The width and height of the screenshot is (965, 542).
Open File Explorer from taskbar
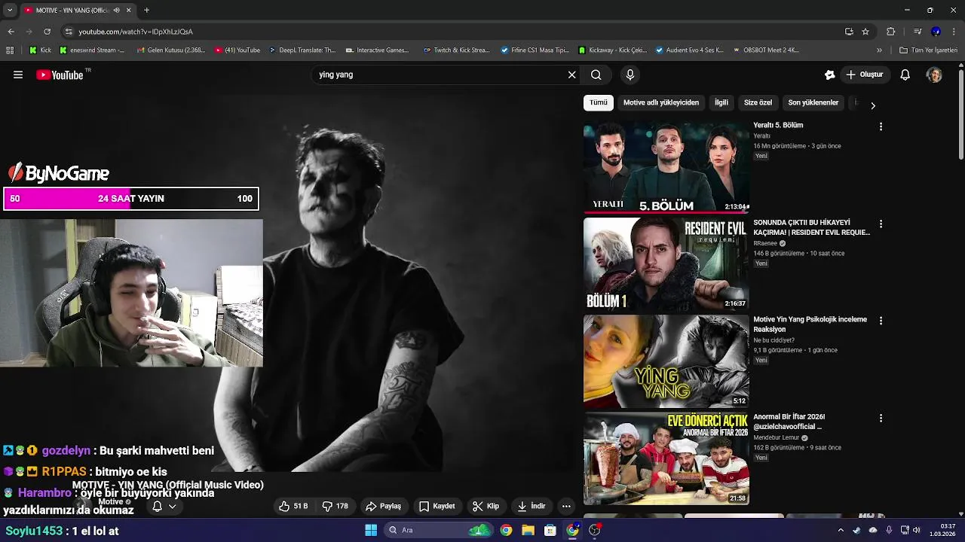528,530
